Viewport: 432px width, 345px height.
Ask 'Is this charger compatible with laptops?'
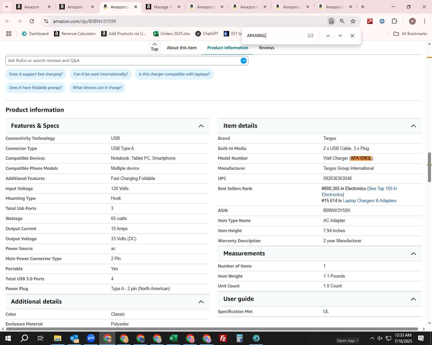click(174, 74)
